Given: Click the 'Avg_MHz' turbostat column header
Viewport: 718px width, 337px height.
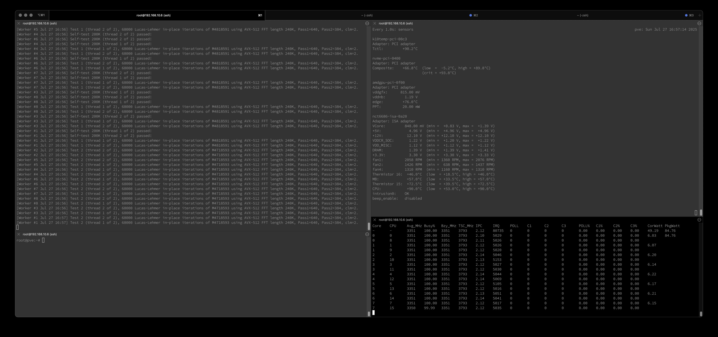Looking at the screenshot, I should 414,226.
